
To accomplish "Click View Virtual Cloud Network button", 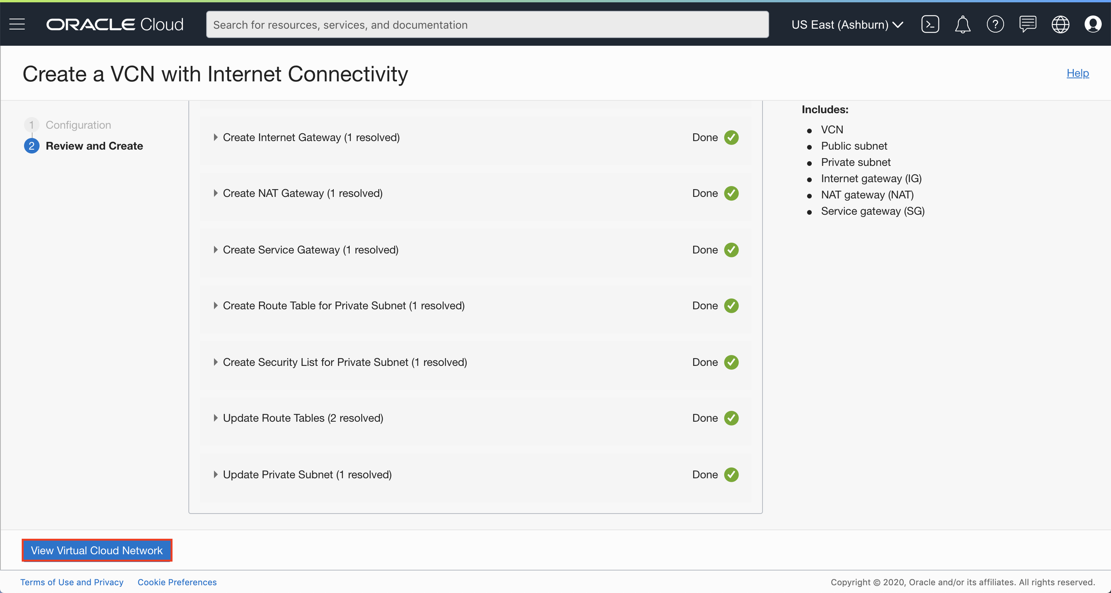I will click(97, 550).
